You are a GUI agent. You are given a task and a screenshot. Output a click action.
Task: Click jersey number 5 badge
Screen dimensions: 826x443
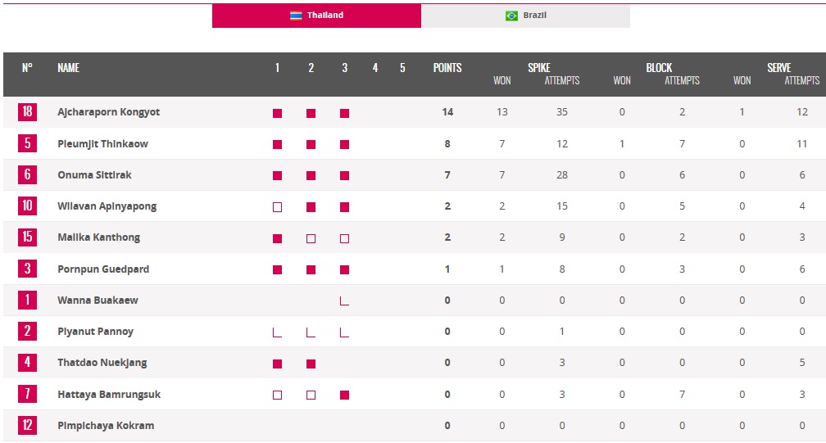[x=27, y=143]
